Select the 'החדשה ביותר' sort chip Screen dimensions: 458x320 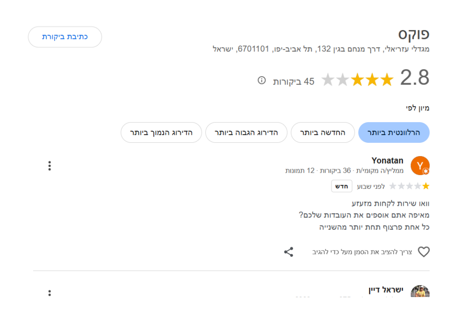point(323,132)
